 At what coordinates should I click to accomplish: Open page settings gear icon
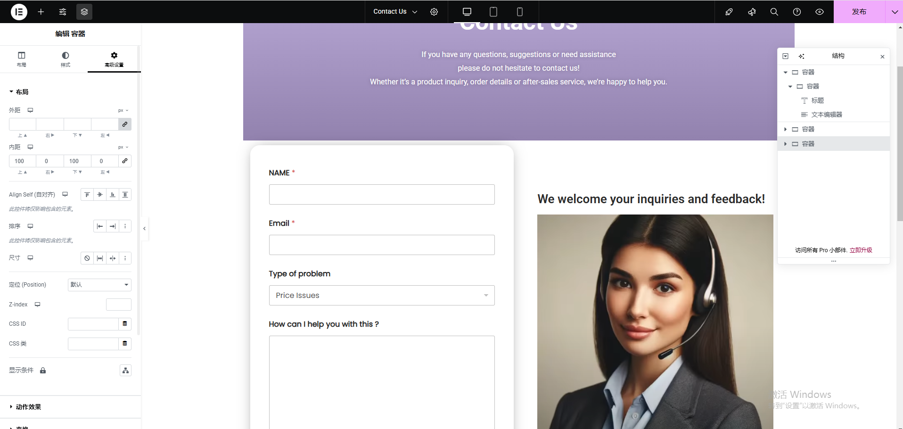click(434, 12)
